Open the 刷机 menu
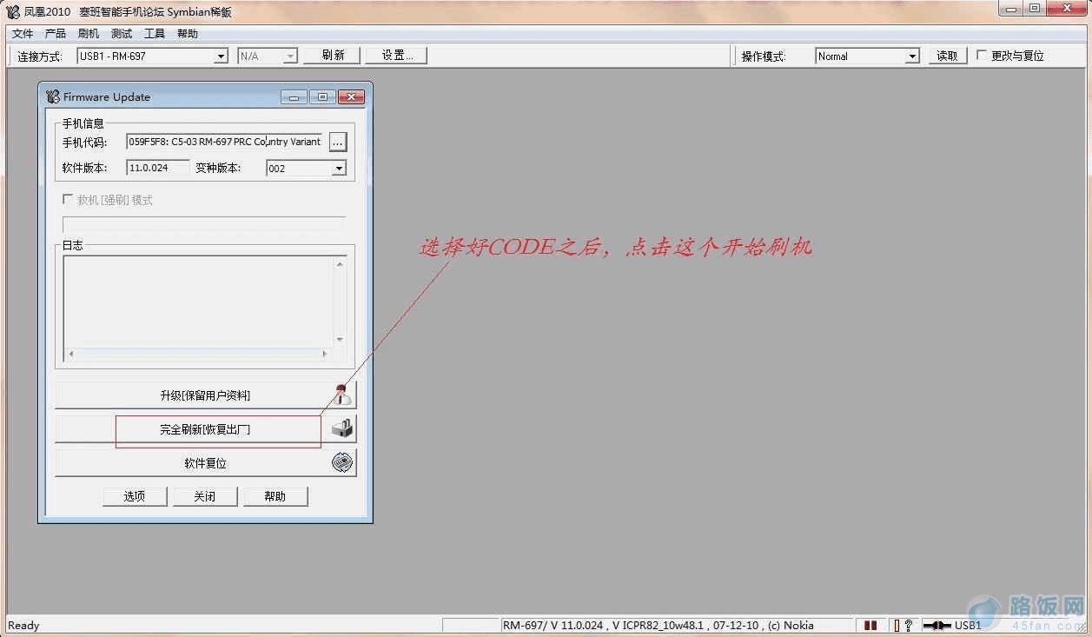This screenshot has width=1092, height=637. [89, 34]
